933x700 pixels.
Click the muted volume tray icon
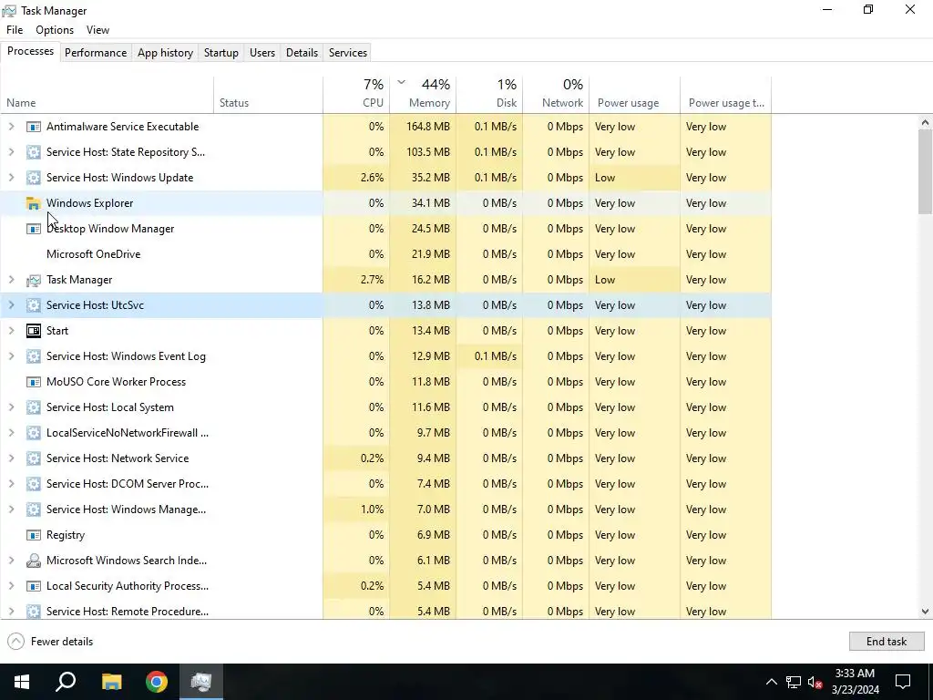(x=815, y=682)
